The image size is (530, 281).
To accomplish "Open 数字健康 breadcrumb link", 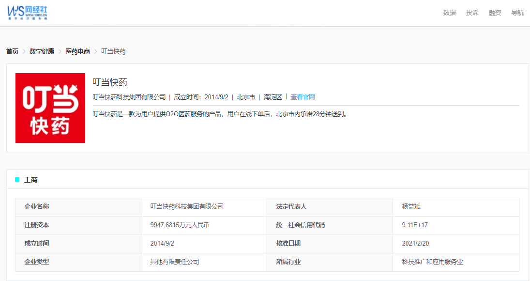I will pyautogui.click(x=42, y=51).
